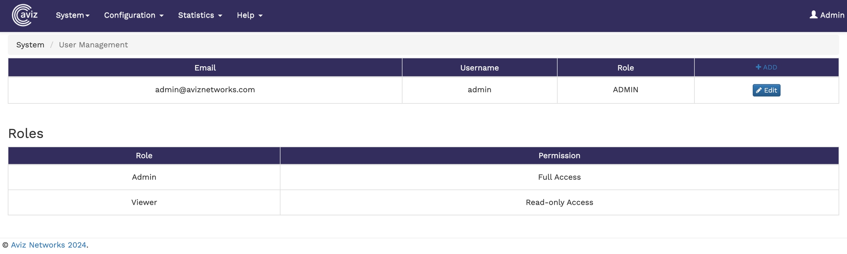Click the Permission column header
The width and height of the screenshot is (847, 254).
(x=559, y=155)
